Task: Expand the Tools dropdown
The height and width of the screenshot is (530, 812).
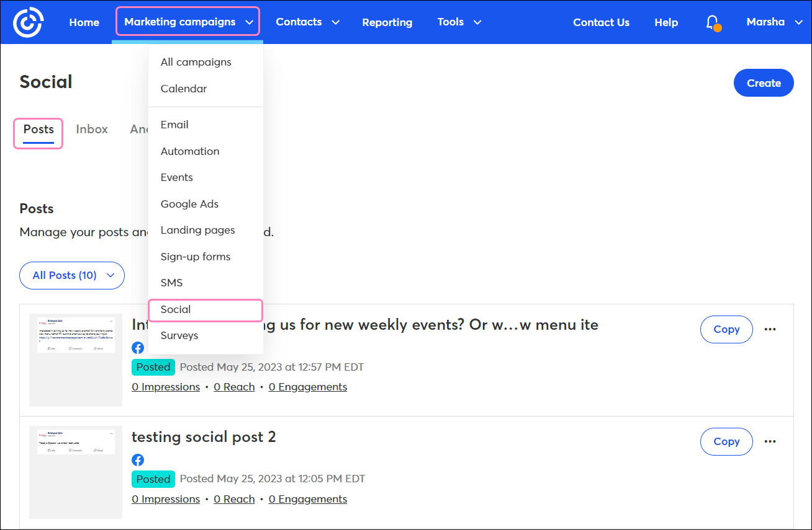Action: pos(459,22)
